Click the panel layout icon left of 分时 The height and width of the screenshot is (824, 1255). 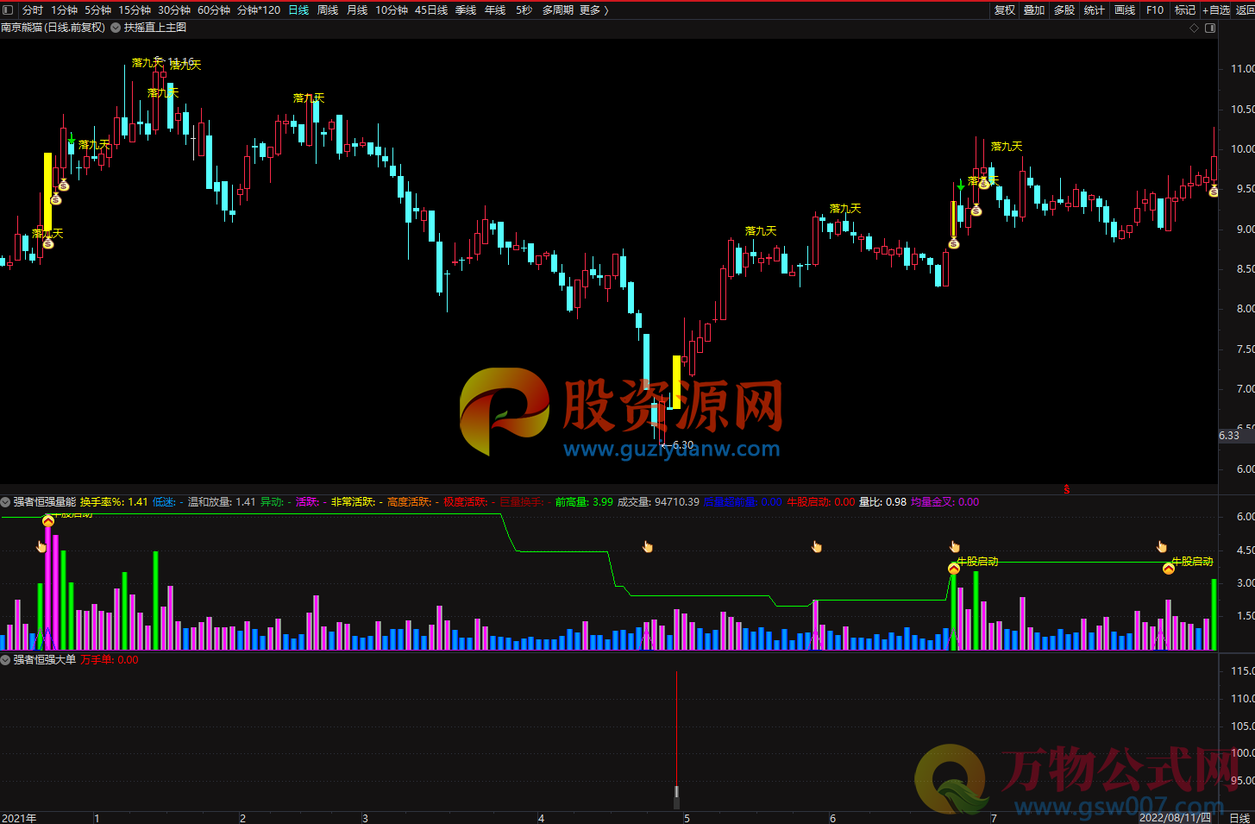(8, 9)
